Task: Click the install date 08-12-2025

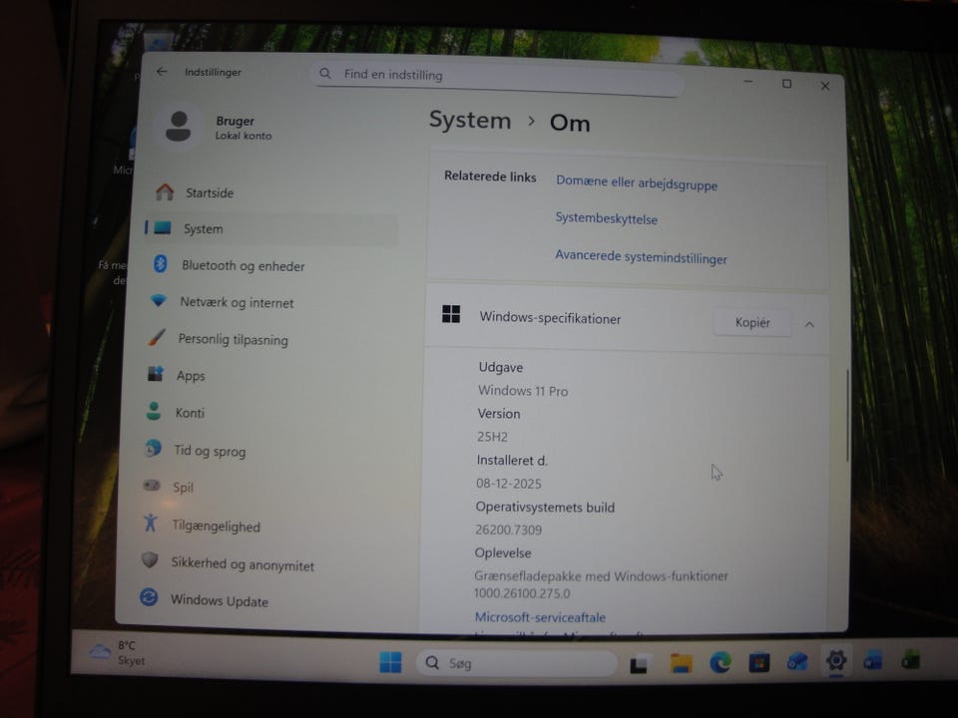Action: (x=508, y=484)
